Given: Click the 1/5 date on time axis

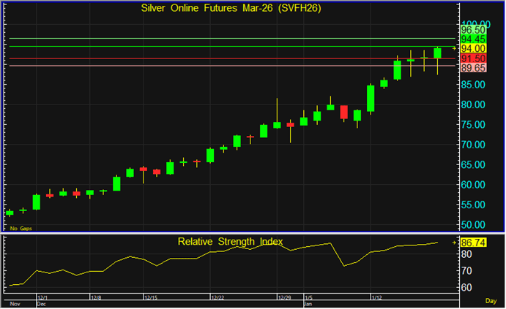Looking at the screenshot, I should (x=310, y=298).
